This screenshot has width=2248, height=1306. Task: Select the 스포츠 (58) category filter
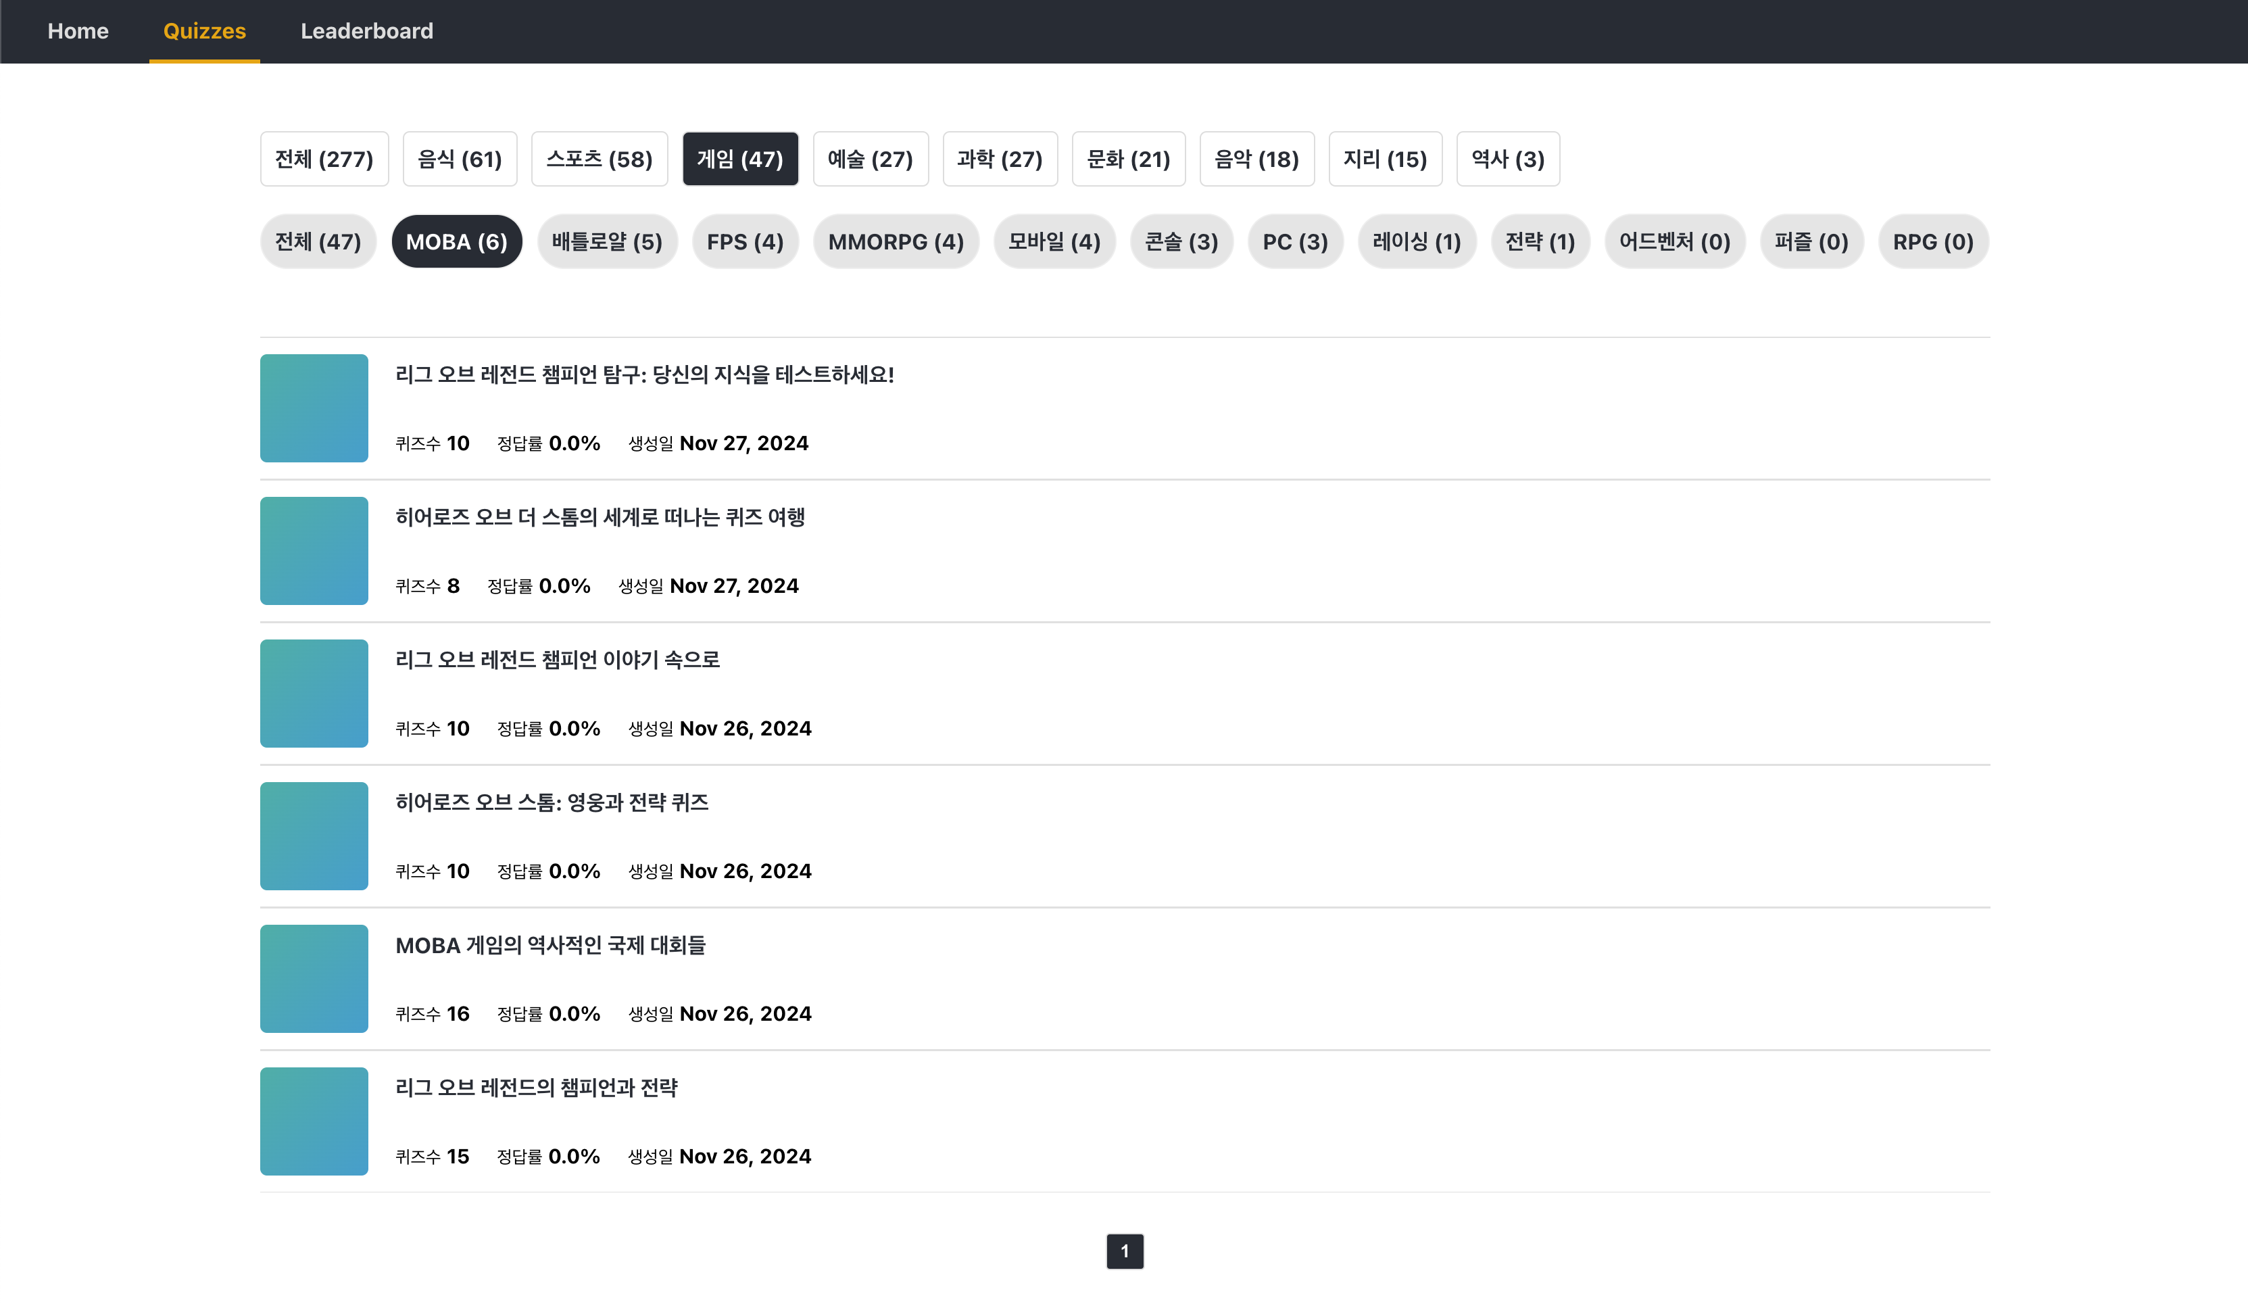coord(599,159)
